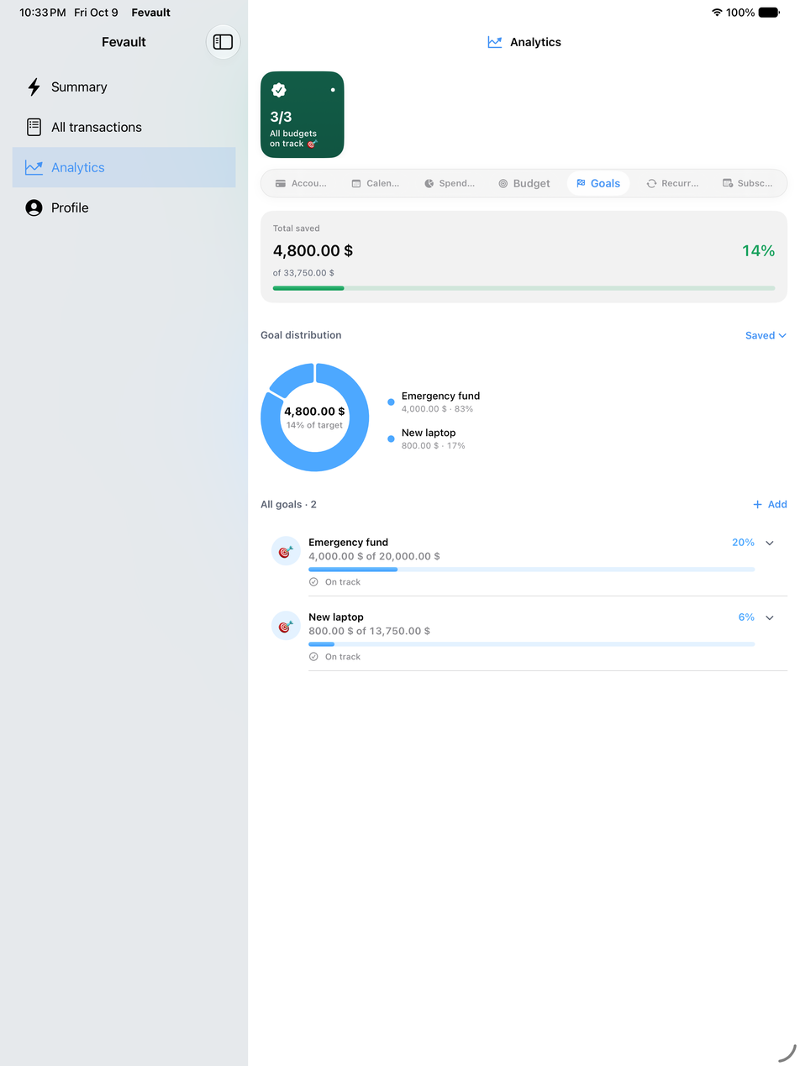The height and width of the screenshot is (1066, 800).
Task: Open the 3/3 budgets on track card
Action: pyautogui.click(x=303, y=114)
